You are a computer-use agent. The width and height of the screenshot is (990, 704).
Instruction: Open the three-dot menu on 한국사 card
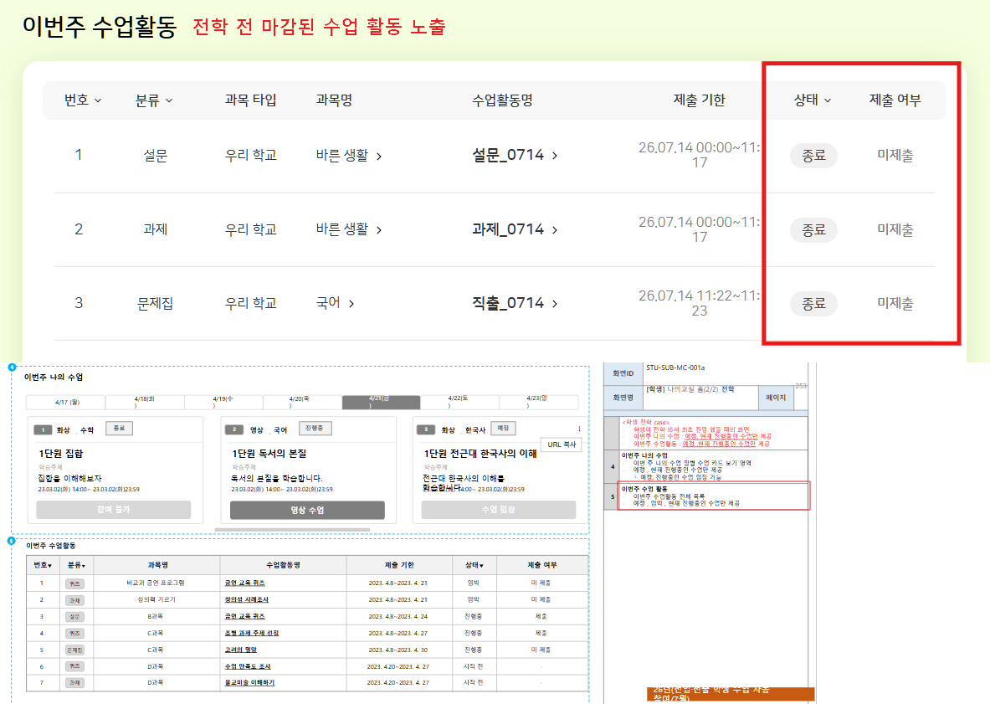(x=580, y=429)
